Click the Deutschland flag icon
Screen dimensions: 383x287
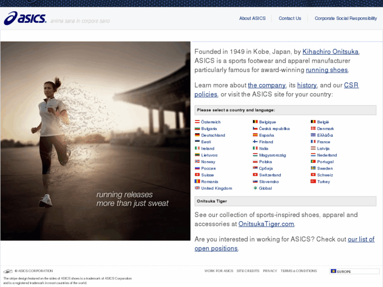pos(197,135)
